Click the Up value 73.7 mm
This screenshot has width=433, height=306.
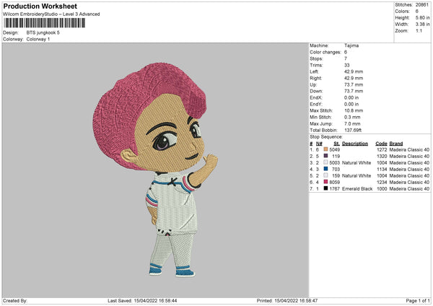tap(354, 84)
